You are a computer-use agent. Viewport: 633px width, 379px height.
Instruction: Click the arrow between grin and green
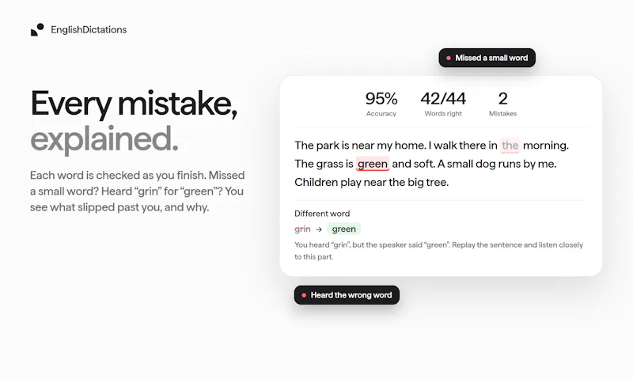(x=319, y=229)
